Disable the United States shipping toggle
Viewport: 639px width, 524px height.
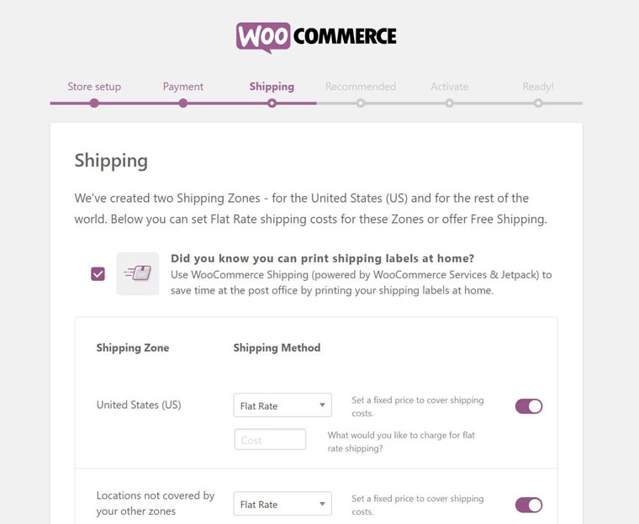point(529,406)
